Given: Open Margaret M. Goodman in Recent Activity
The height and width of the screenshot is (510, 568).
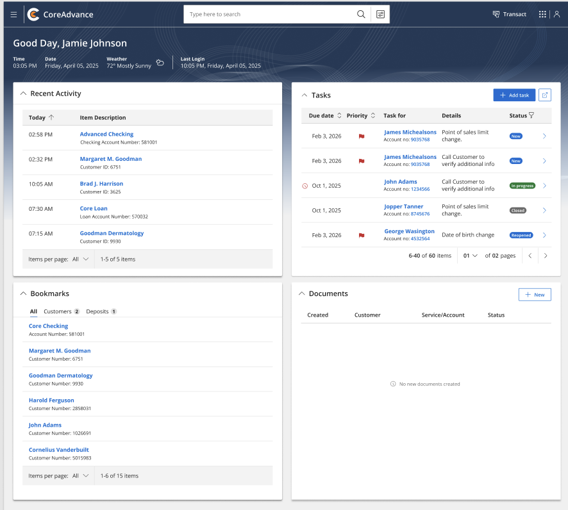Looking at the screenshot, I should [x=111, y=159].
